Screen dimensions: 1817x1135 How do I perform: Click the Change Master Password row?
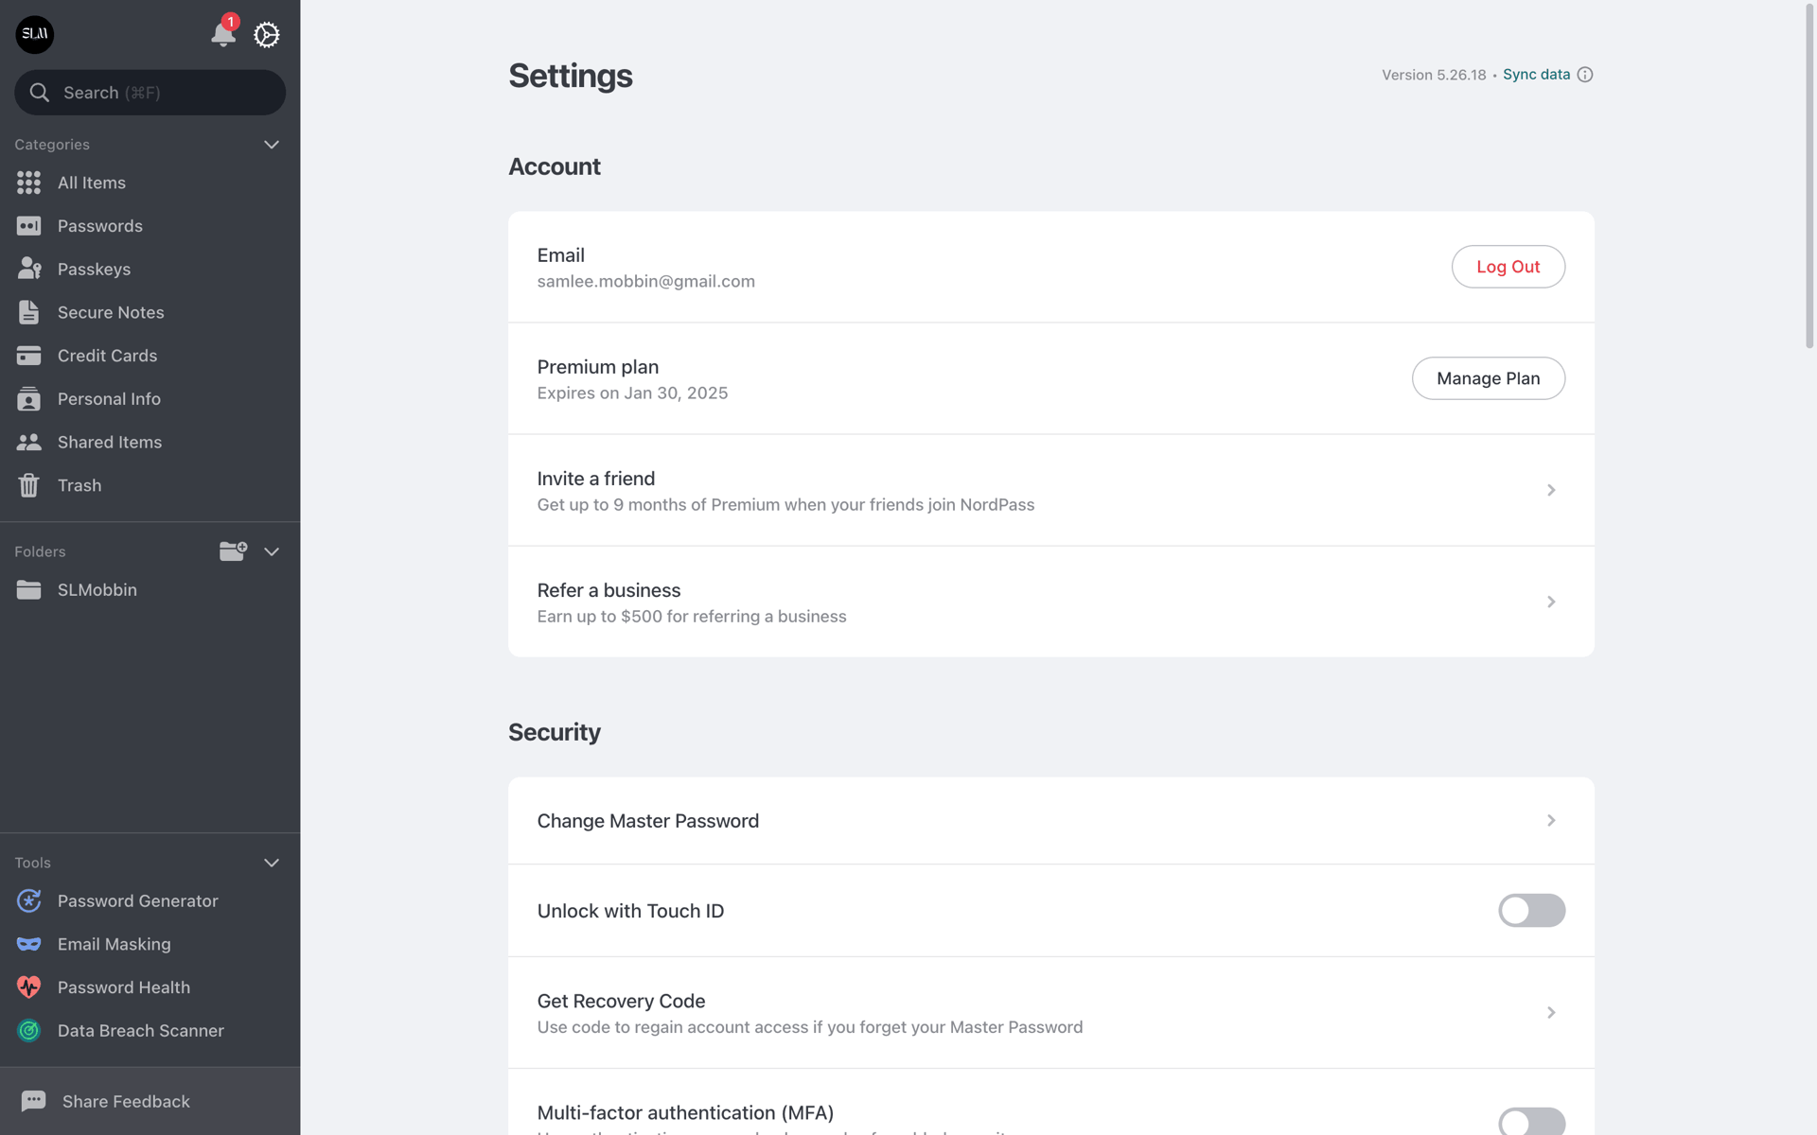pyautogui.click(x=1050, y=820)
